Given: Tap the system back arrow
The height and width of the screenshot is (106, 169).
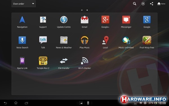Looking at the screenshot, I should point(5,103).
